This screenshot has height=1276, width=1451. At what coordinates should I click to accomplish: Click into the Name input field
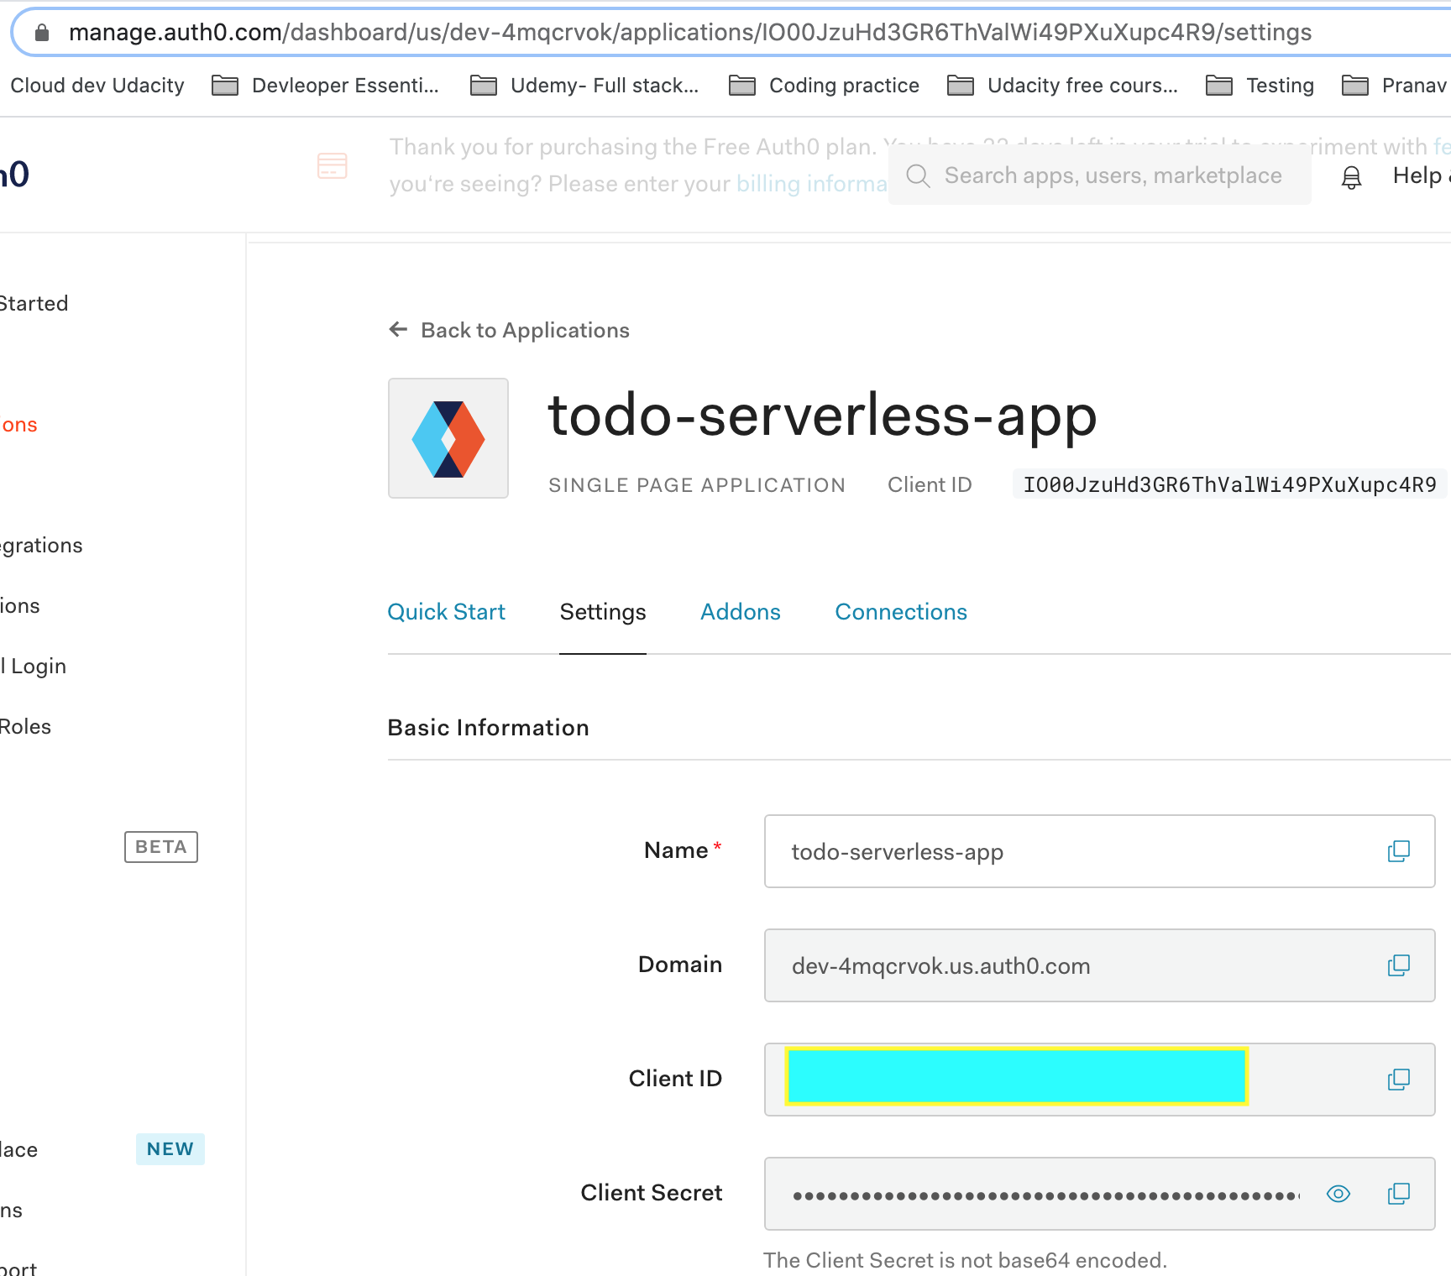tap(1075, 851)
